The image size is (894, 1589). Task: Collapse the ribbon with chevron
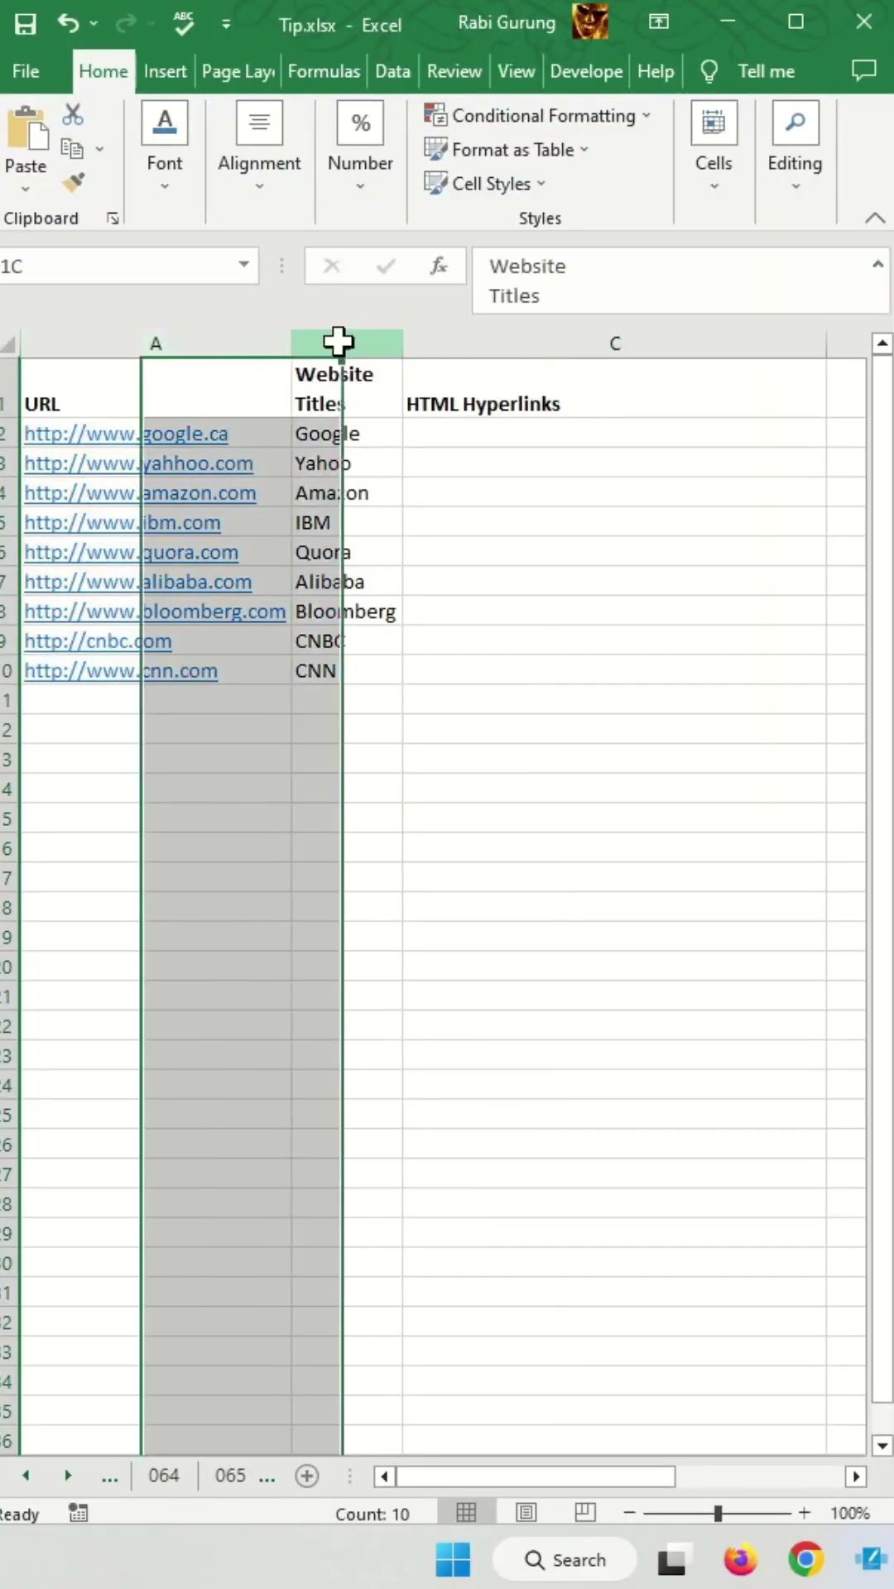coord(874,218)
